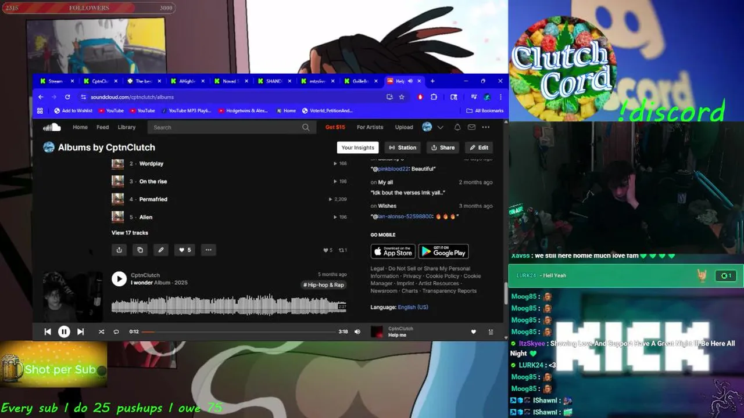744x418 pixels.
Task: Switch to the Stream browser tab
Action: (x=55, y=81)
